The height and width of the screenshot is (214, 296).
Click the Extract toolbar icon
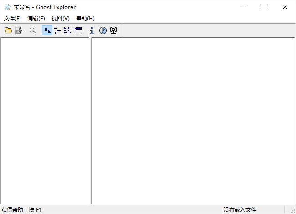(x=19, y=30)
